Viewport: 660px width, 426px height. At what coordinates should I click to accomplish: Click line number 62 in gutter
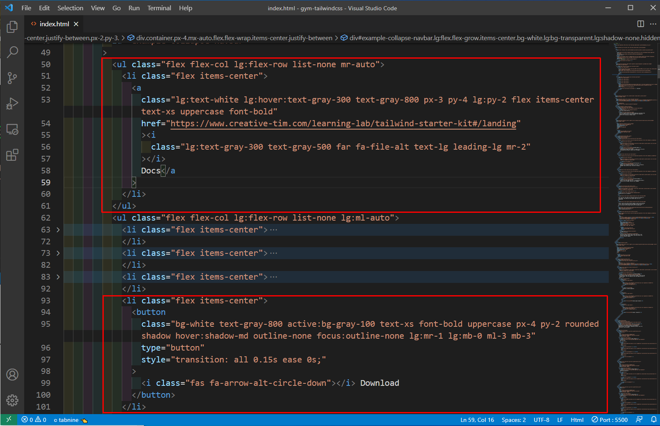[x=46, y=218]
